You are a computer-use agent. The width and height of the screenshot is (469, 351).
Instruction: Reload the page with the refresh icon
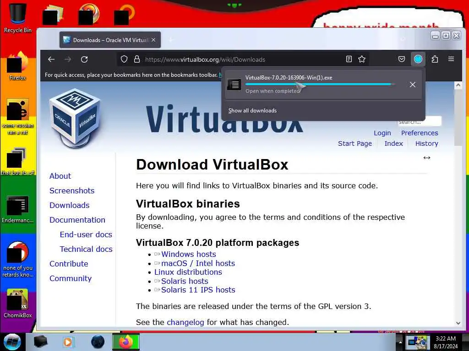[x=84, y=59]
